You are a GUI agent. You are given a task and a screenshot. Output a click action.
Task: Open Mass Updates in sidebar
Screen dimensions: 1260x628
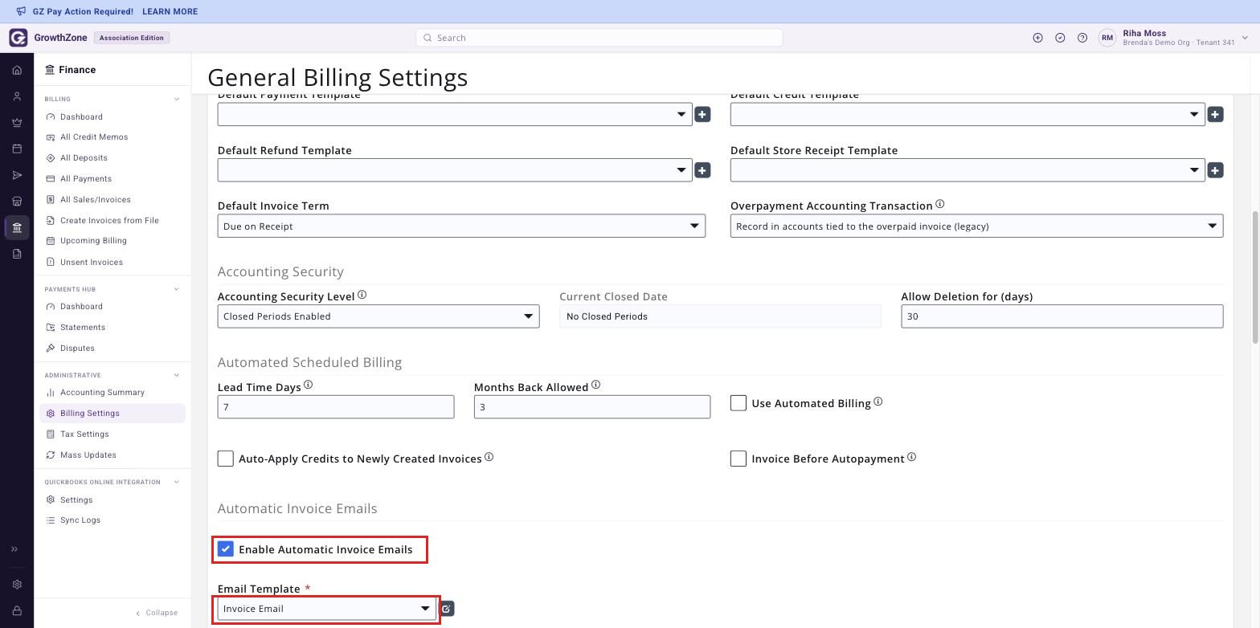point(88,455)
